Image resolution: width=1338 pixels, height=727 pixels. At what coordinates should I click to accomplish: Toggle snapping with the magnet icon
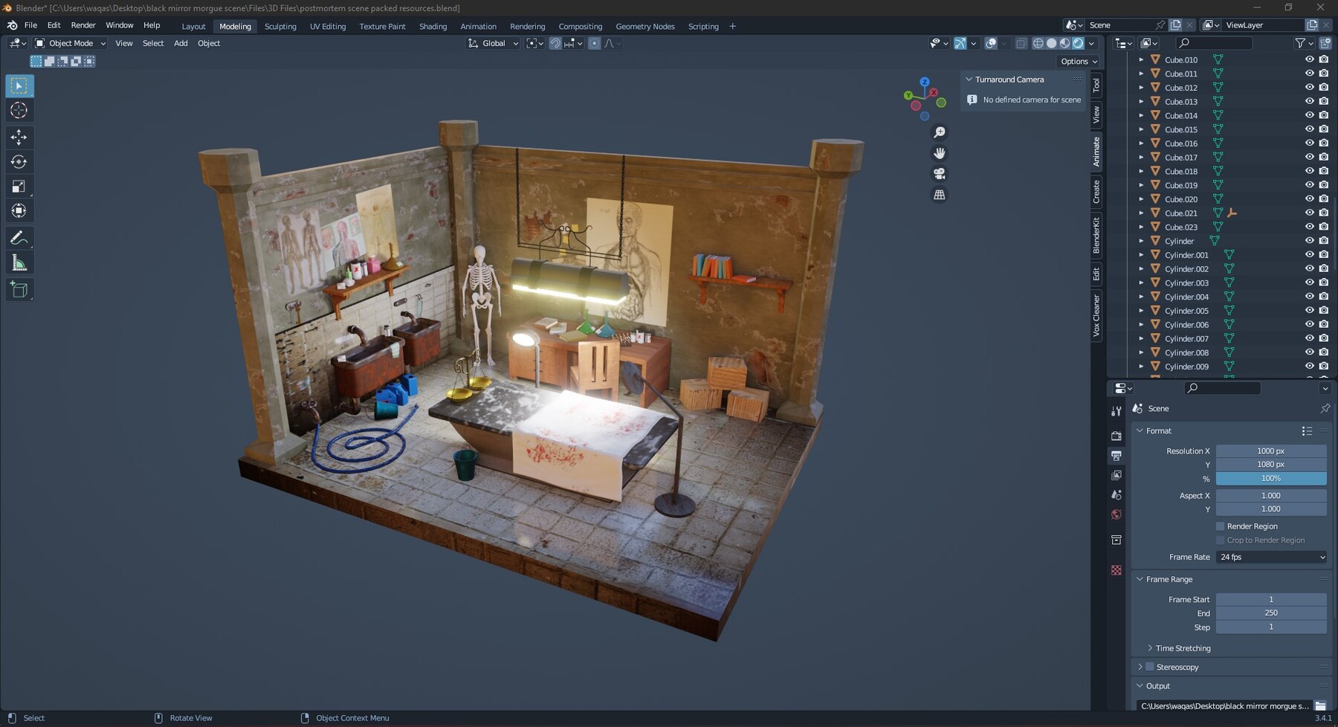(x=556, y=43)
